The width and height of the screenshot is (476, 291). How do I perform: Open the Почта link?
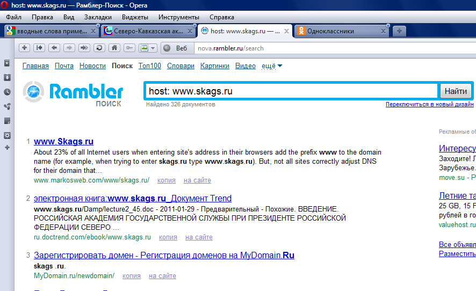64,66
